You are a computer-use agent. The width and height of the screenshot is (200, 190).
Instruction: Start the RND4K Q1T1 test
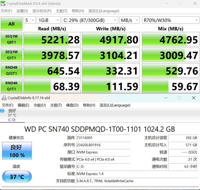point(12,86)
